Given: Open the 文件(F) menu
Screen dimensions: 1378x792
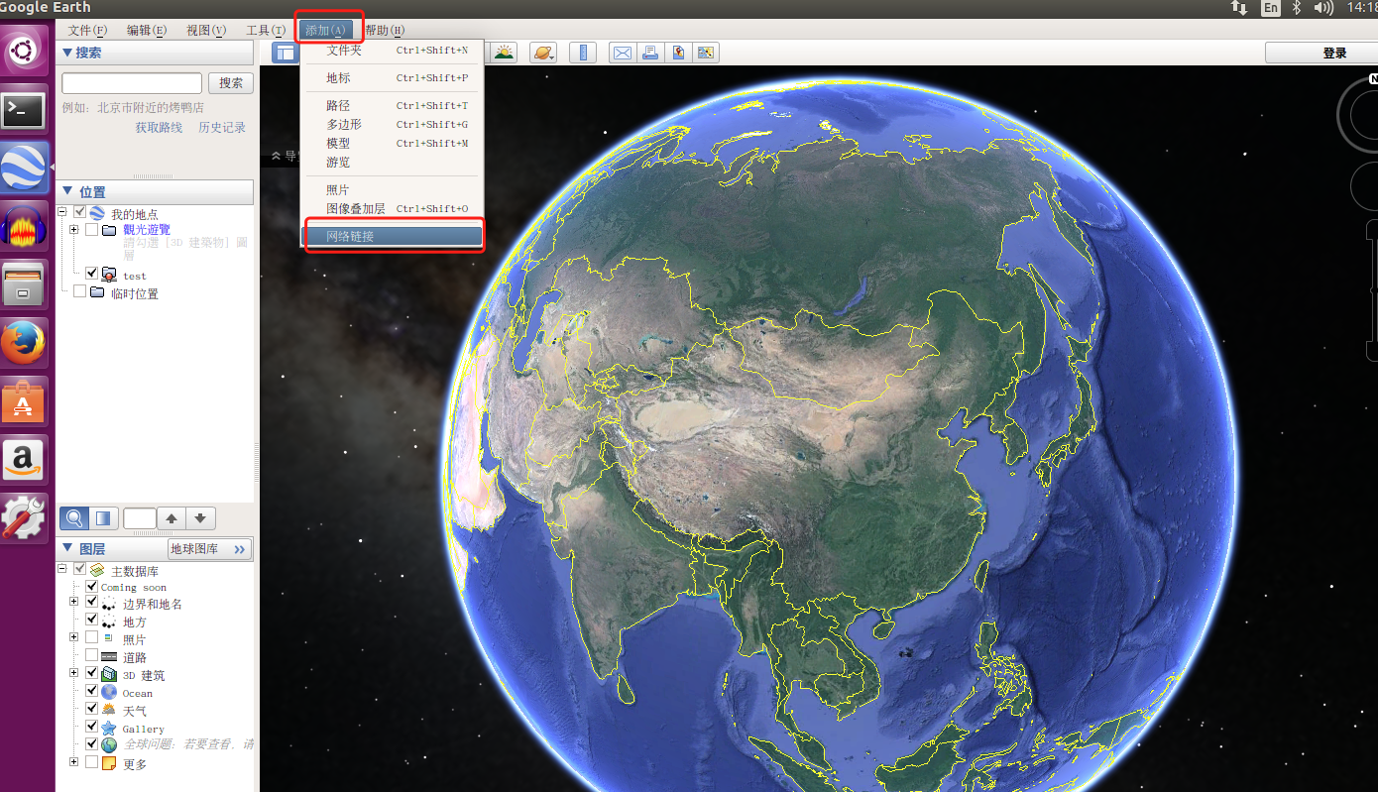Looking at the screenshot, I should pos(87,30).
